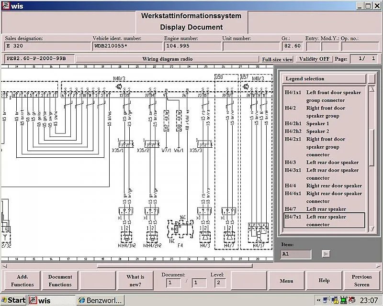The image size is (383, 306).
Task: Open Add. Functions
Action: pyautogui.click(x=22, y=281)
